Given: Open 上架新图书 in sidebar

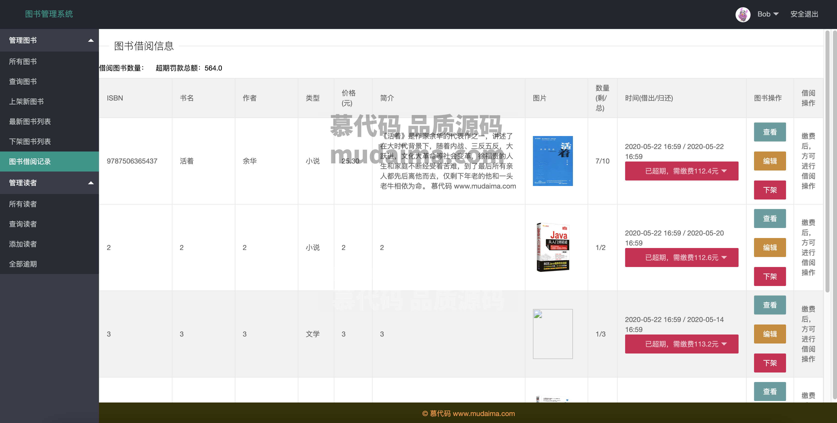Looking at the screenshot, I should [49, 101].
